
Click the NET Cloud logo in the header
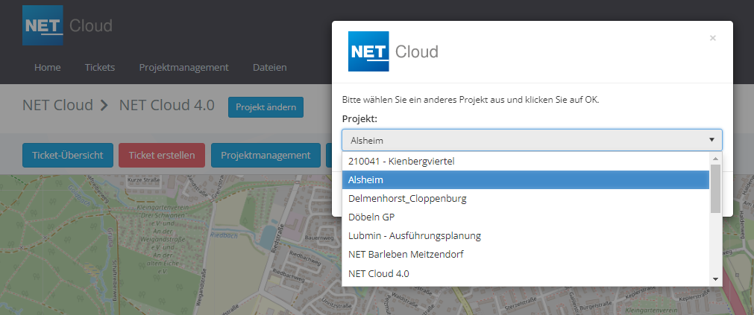67,25
